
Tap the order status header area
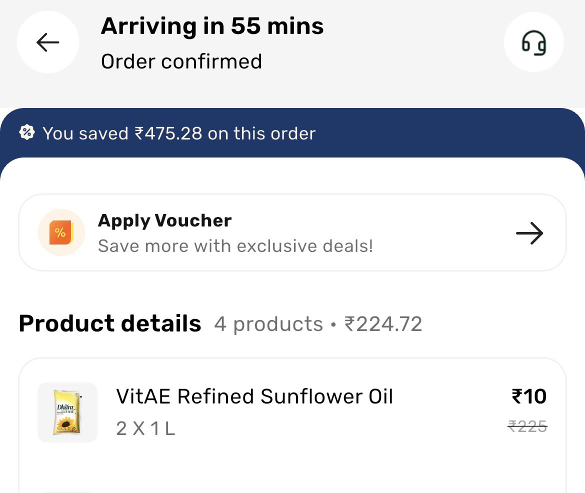[292, 42]
